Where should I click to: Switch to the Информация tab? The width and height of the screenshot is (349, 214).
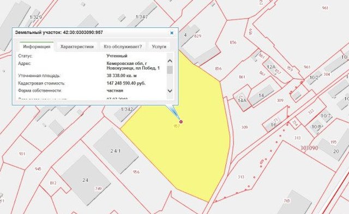[37, 46]
